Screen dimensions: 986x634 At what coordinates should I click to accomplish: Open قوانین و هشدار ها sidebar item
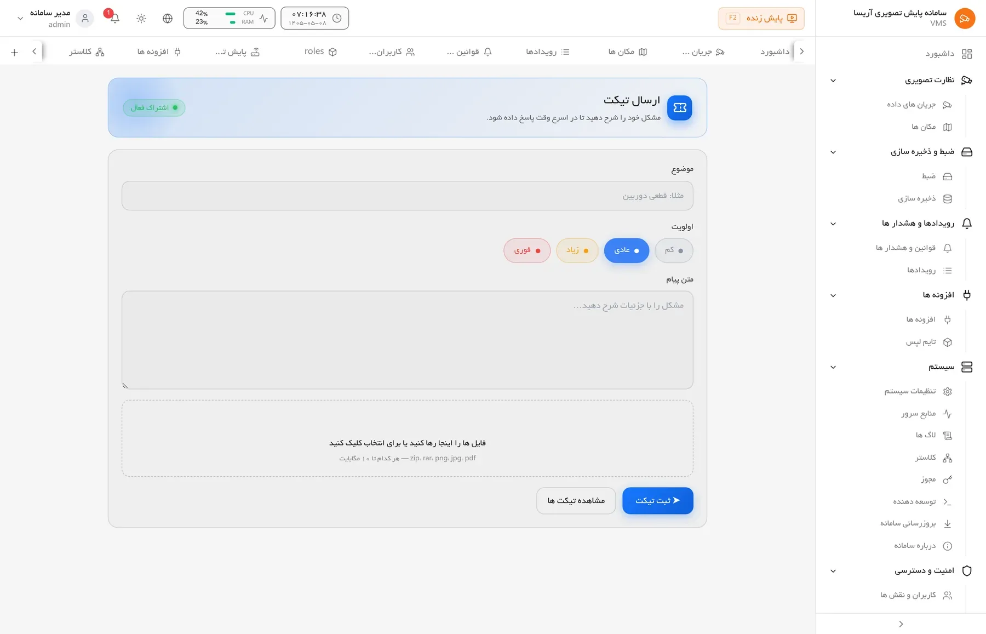[915, 248]
